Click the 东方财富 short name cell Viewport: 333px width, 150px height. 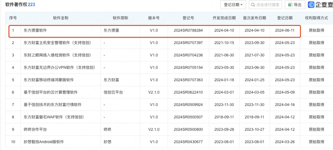pyautogui.click(x=111, y=80)
